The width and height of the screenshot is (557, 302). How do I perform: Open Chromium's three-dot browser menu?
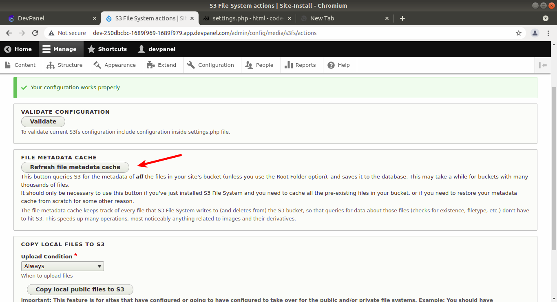point(548,33)
